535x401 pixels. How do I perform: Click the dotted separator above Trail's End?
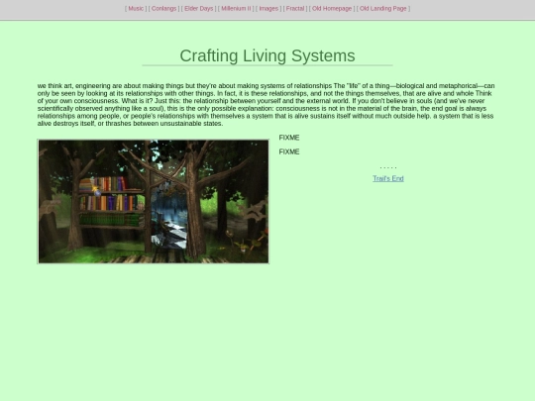(388, 167)
